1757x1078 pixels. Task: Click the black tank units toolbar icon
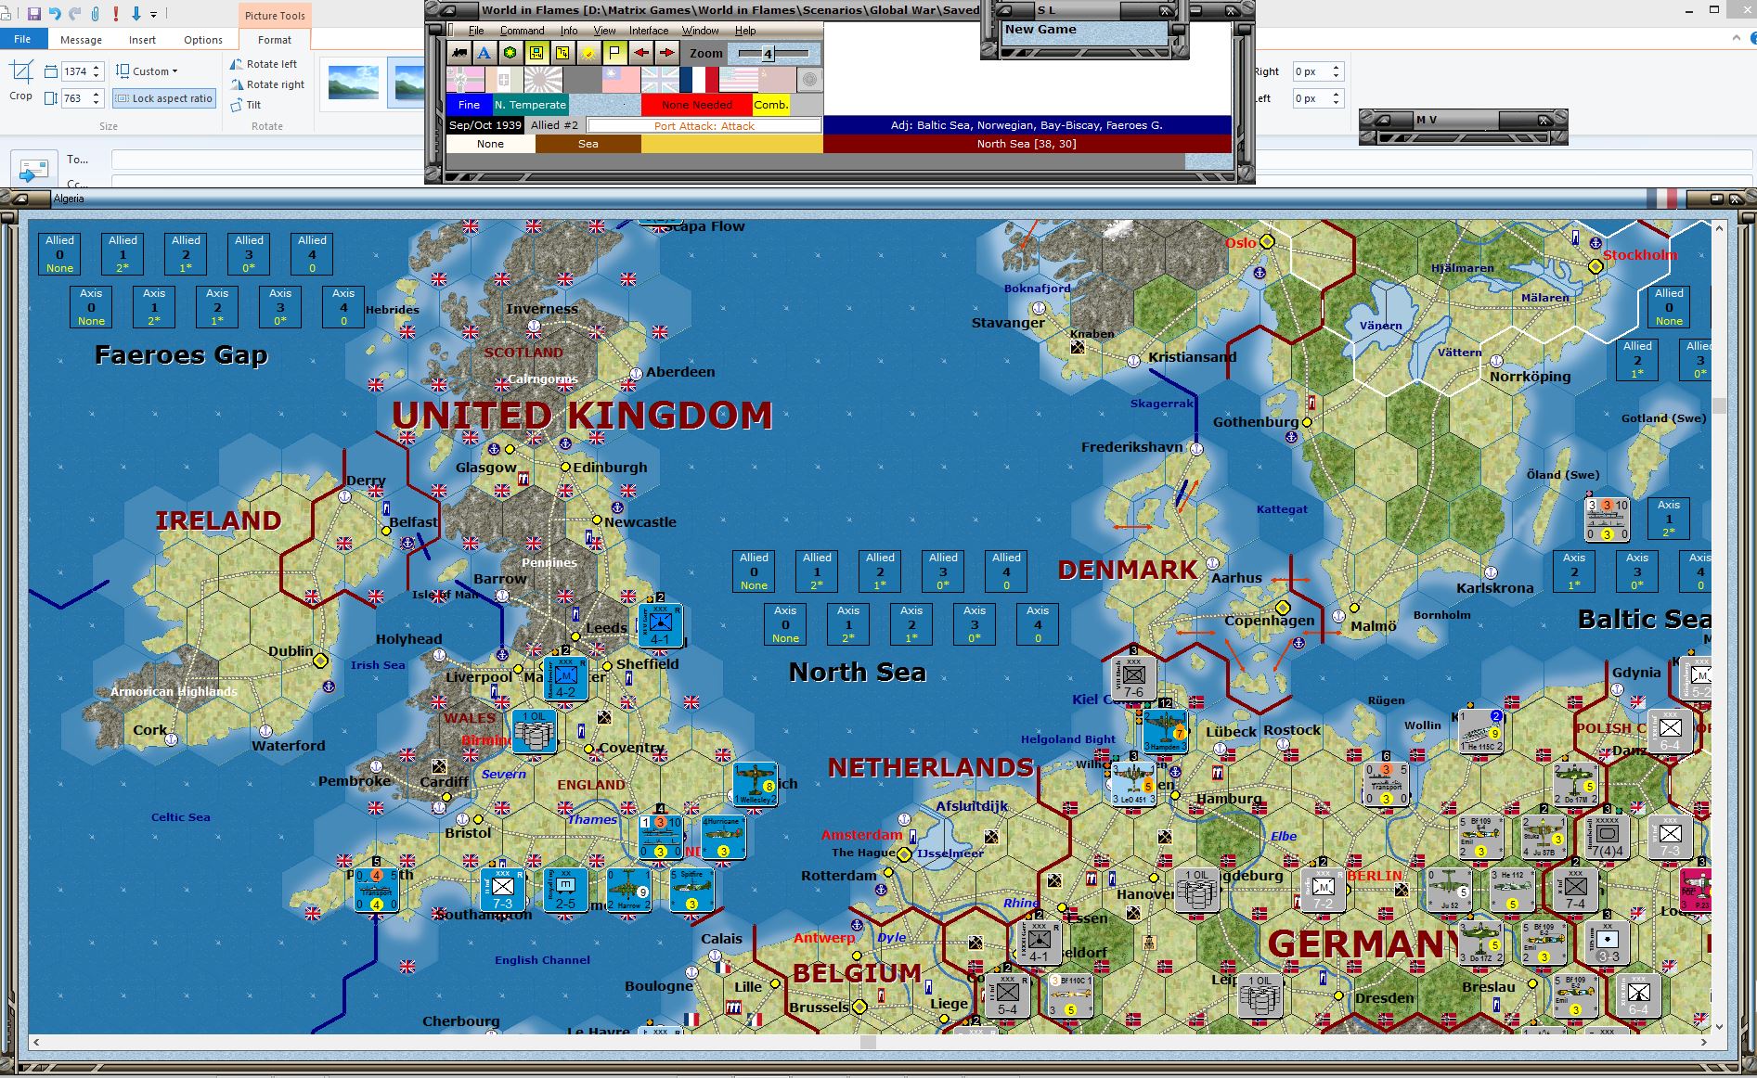click(x=458, y=53)
